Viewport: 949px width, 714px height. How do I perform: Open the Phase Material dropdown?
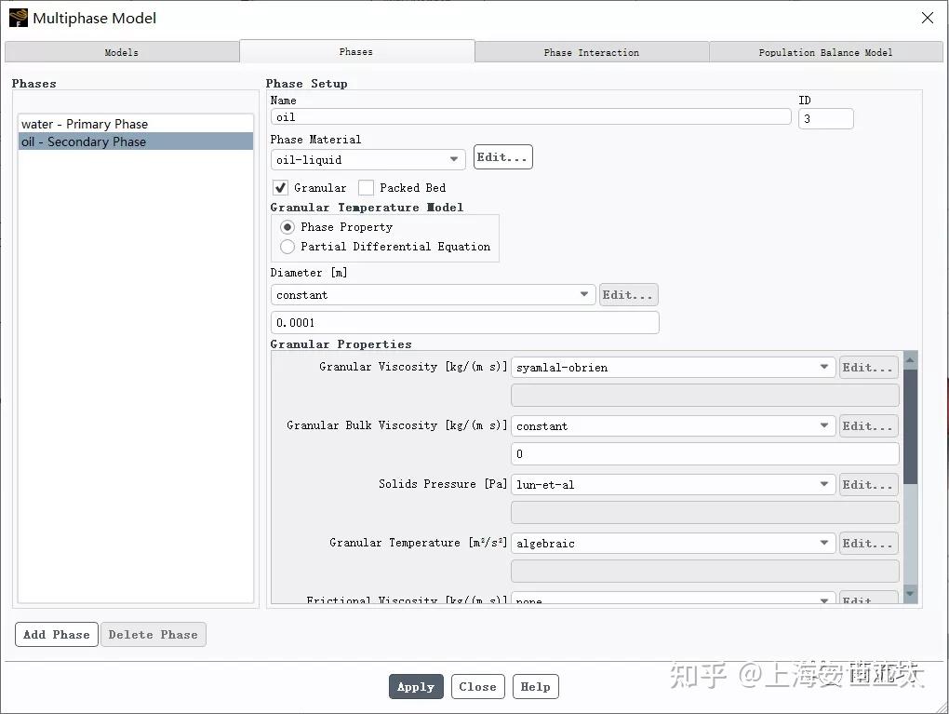click(x=368, y=160)
